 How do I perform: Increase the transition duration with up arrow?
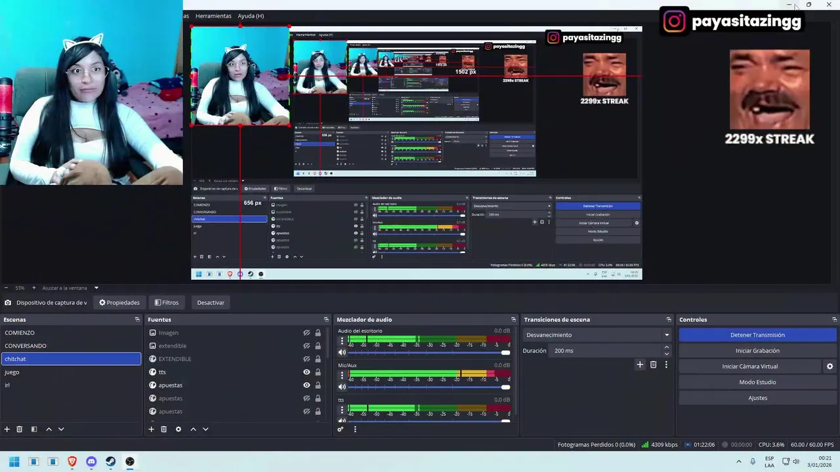click(x=667, y=347)
